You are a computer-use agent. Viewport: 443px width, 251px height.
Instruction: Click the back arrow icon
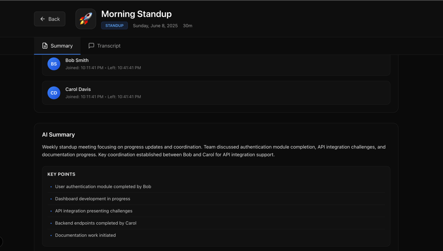[x=43, y=19]
